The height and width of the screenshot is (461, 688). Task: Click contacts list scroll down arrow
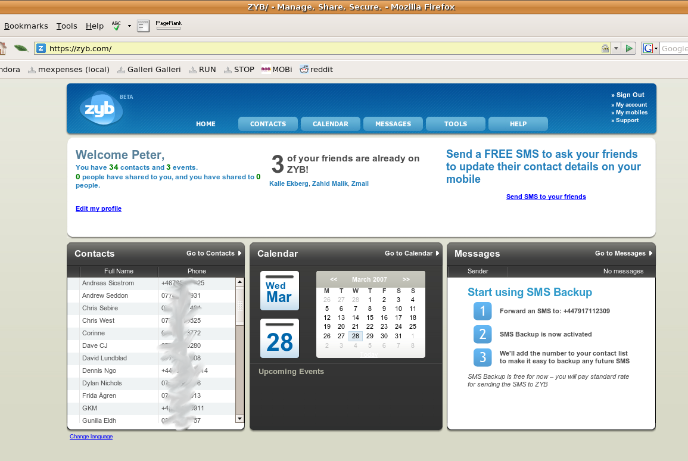(239, 419)
